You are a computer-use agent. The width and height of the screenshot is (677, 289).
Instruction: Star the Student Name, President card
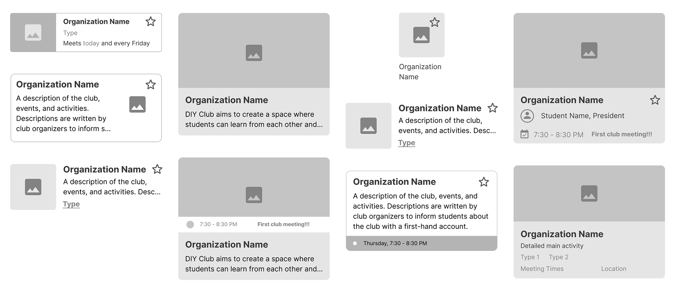click(x=655, y=100)
